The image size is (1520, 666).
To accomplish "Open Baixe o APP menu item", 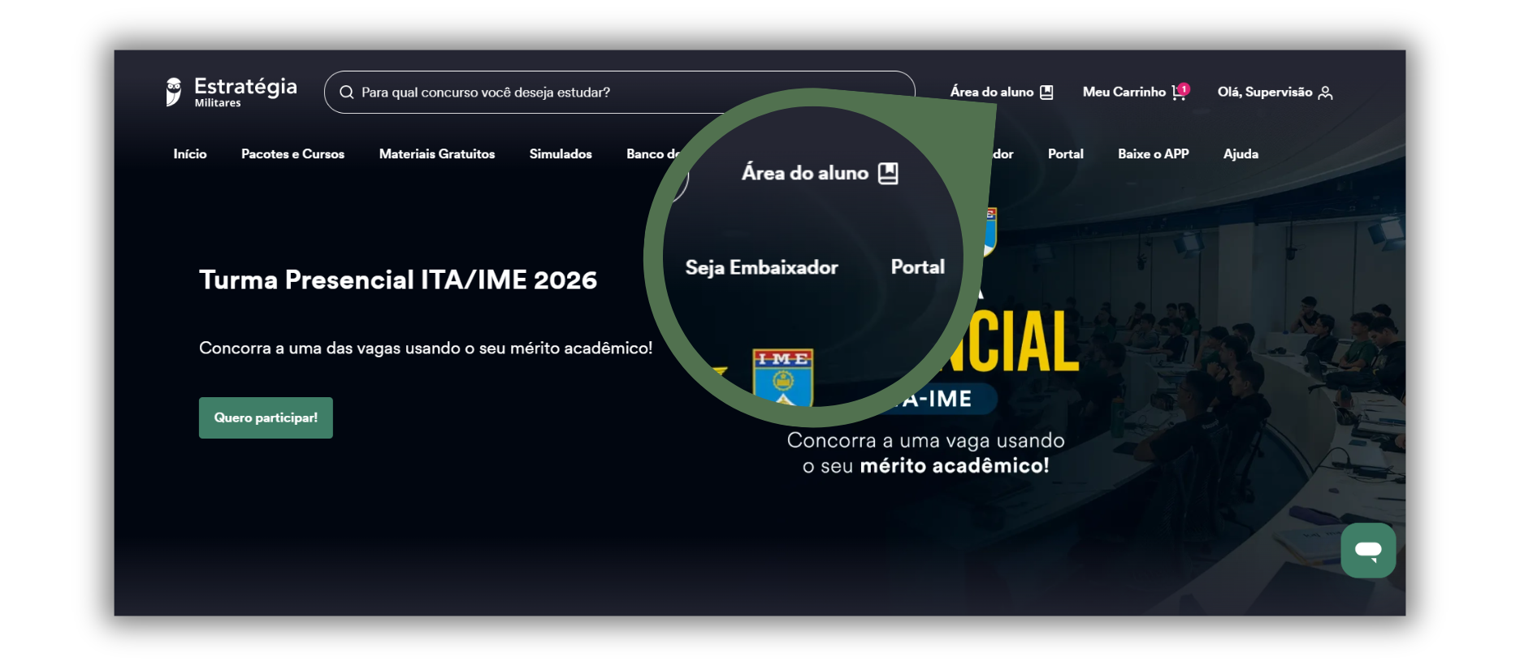I will (x=1153, y=154).
